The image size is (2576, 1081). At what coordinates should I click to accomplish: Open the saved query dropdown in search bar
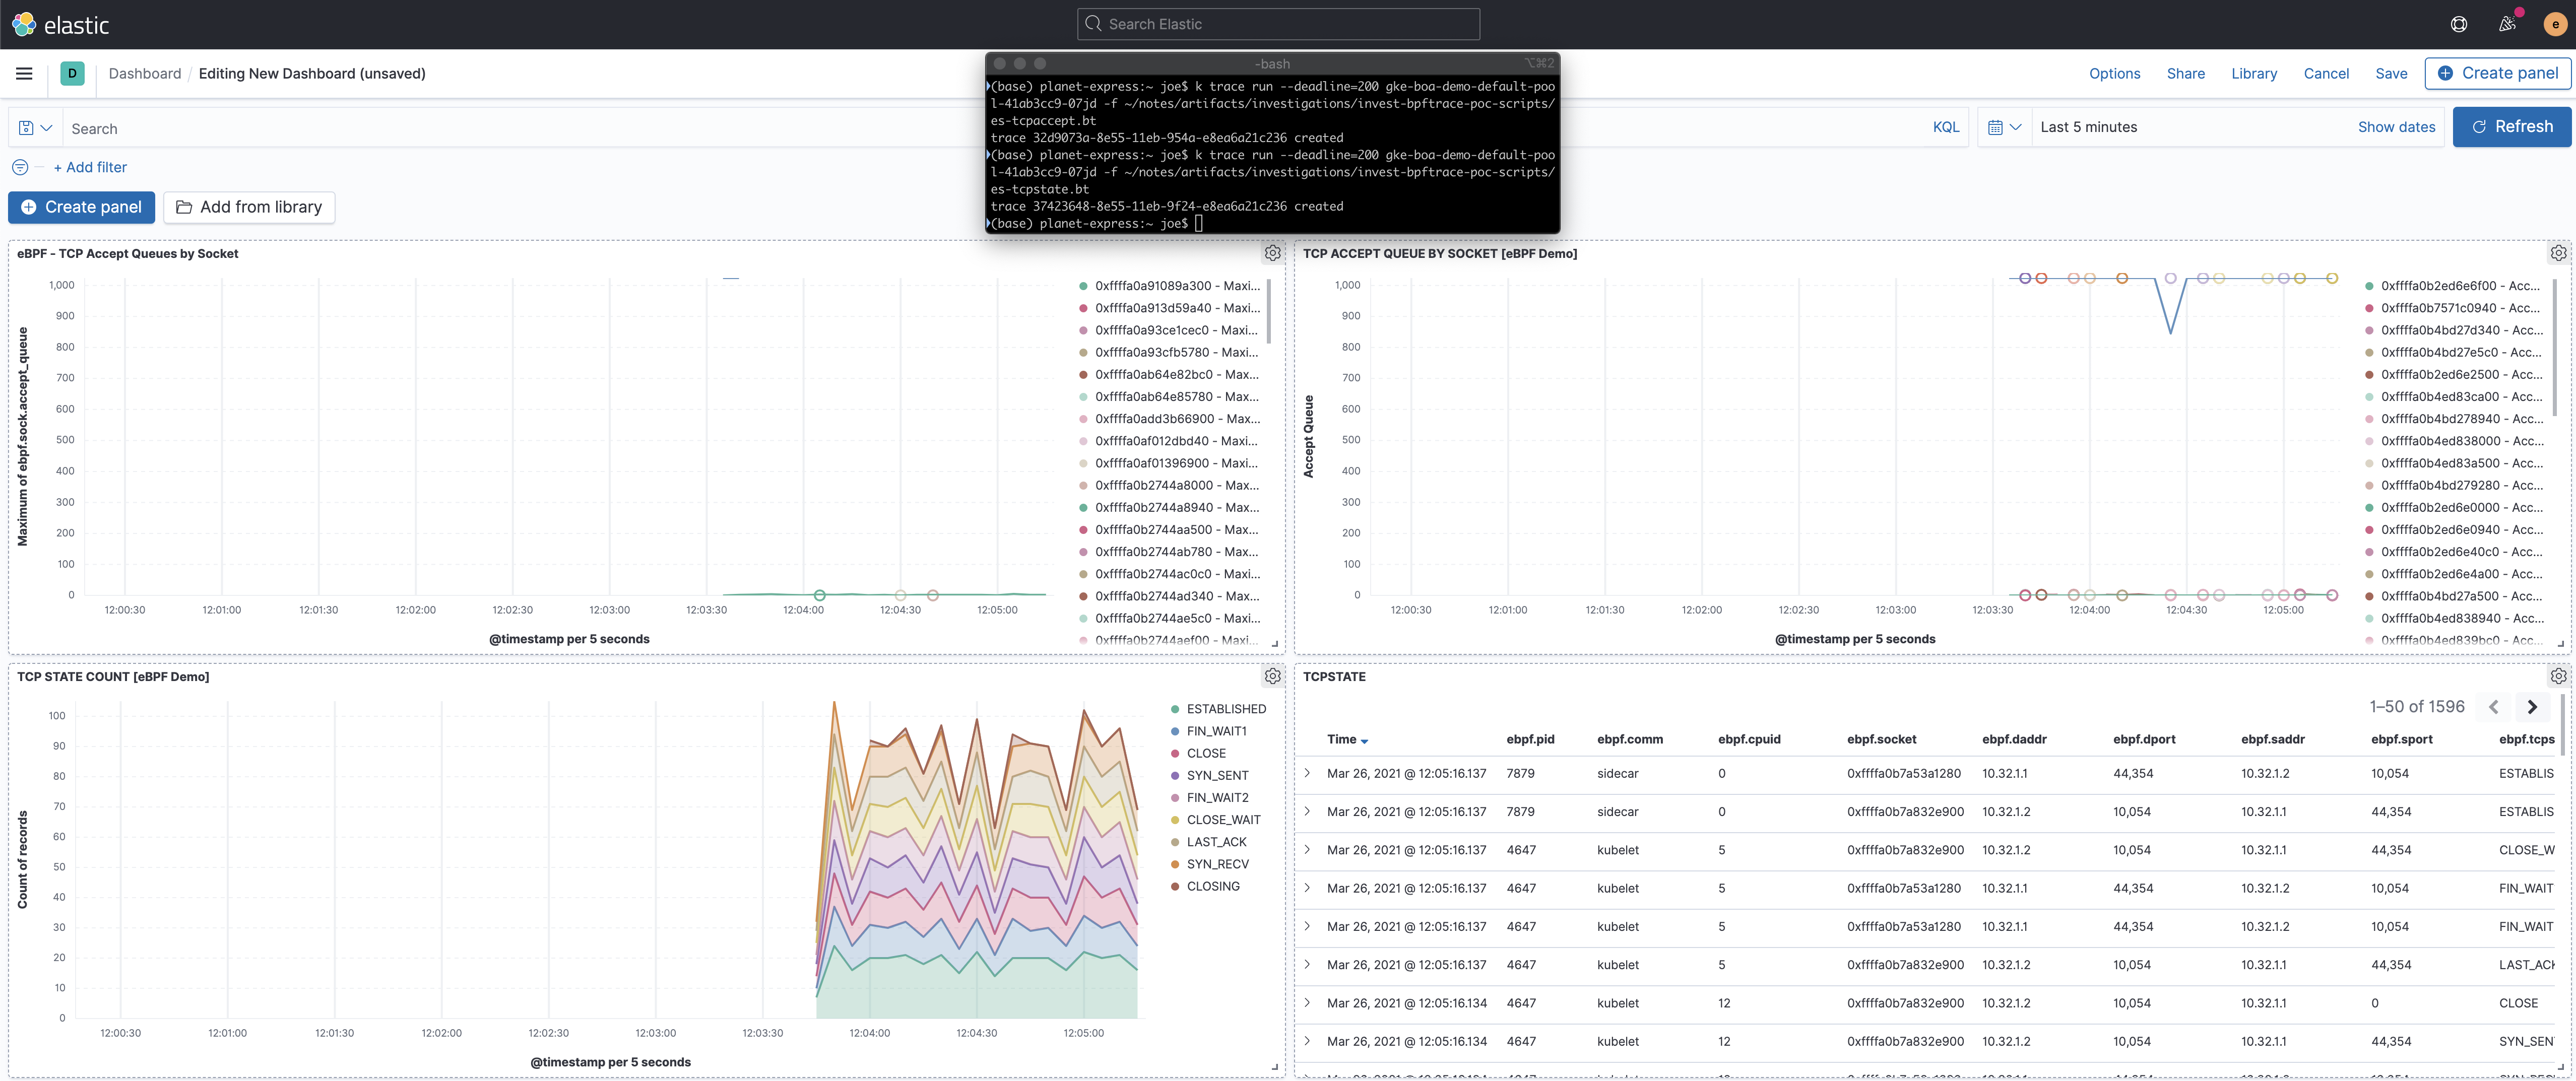pyautogui.click(x=36, y=128)
